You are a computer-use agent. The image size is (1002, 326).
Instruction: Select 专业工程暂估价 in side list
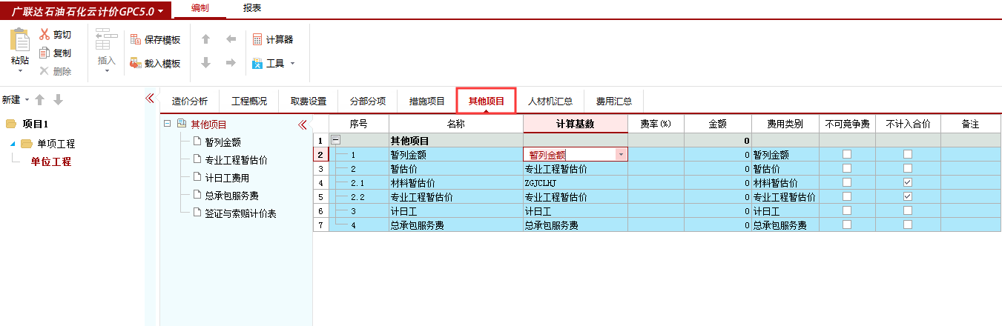coord(236,160)
